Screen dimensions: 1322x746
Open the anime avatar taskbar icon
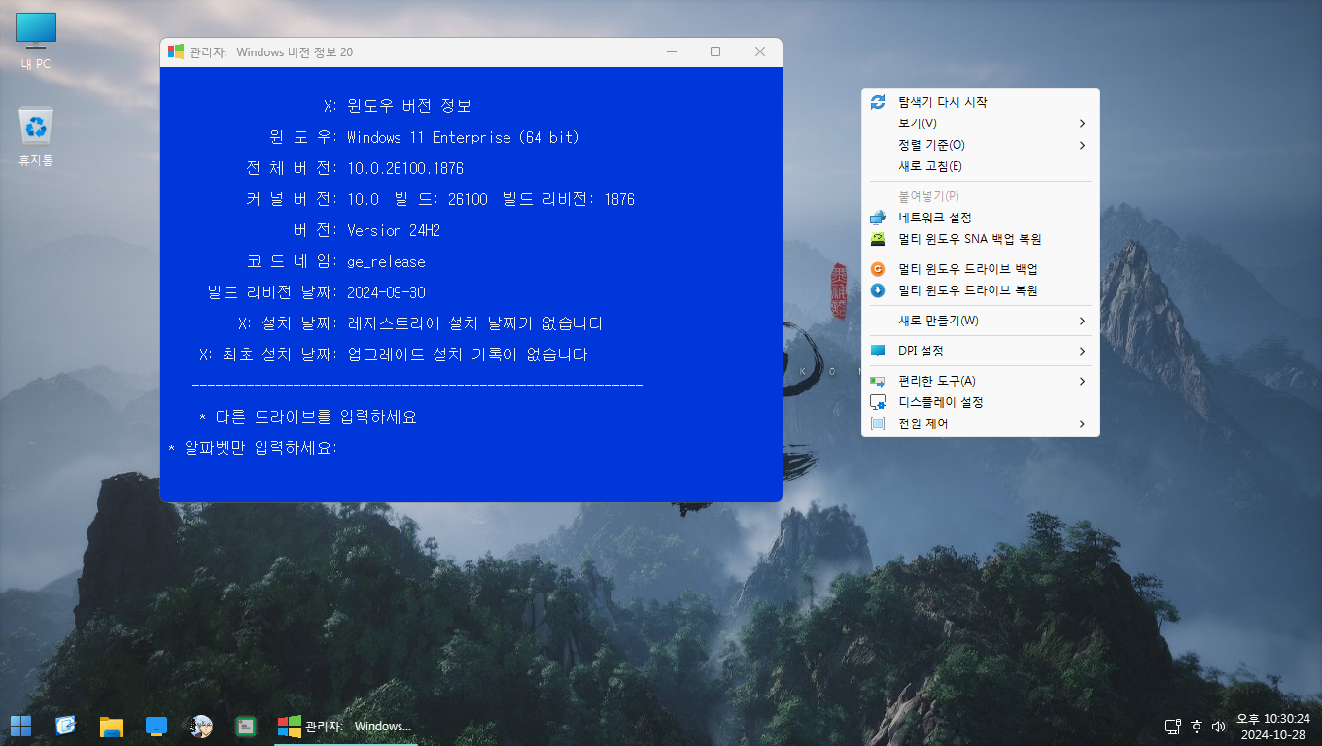point(201,726)
